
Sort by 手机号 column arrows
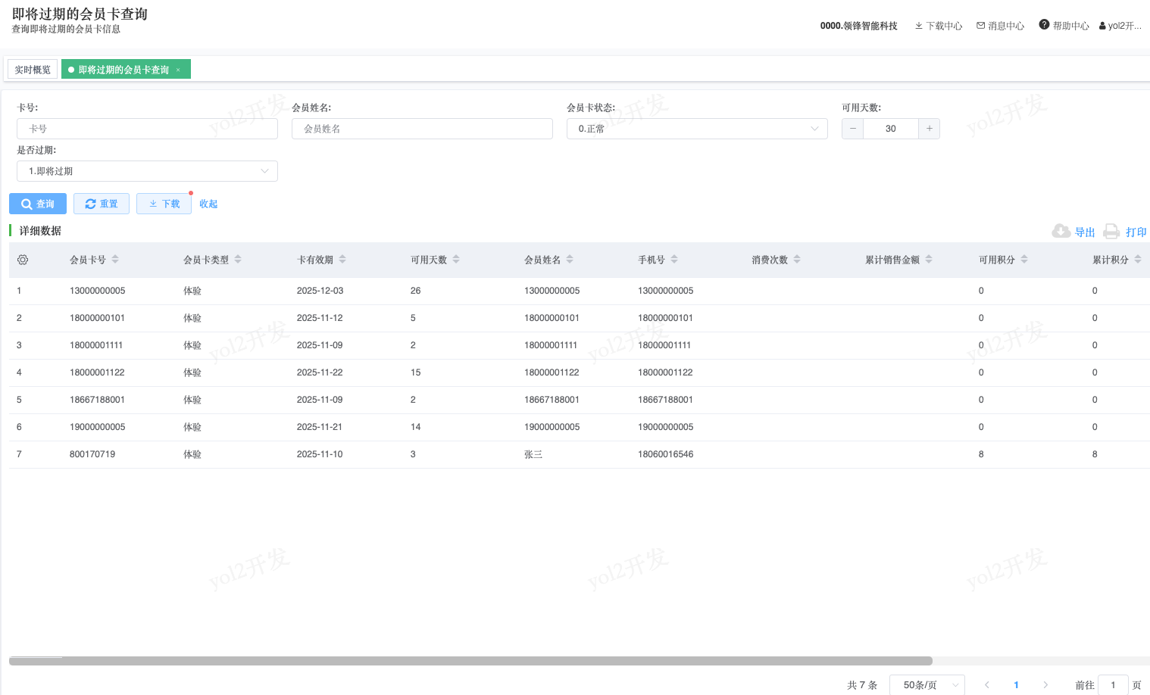(x=674, y=260)
